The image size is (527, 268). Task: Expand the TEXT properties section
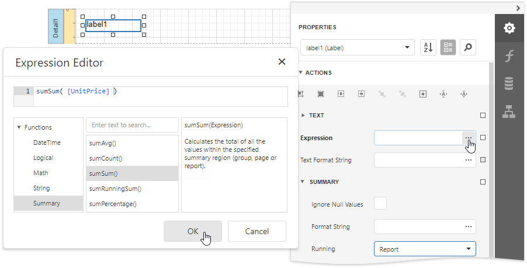coord(303,116)
